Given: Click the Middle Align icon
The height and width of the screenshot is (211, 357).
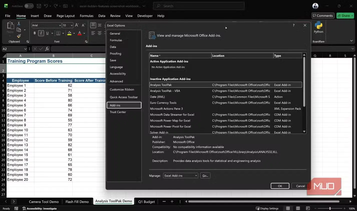Looking at the screenshot, I should click(x=100, y=25).
